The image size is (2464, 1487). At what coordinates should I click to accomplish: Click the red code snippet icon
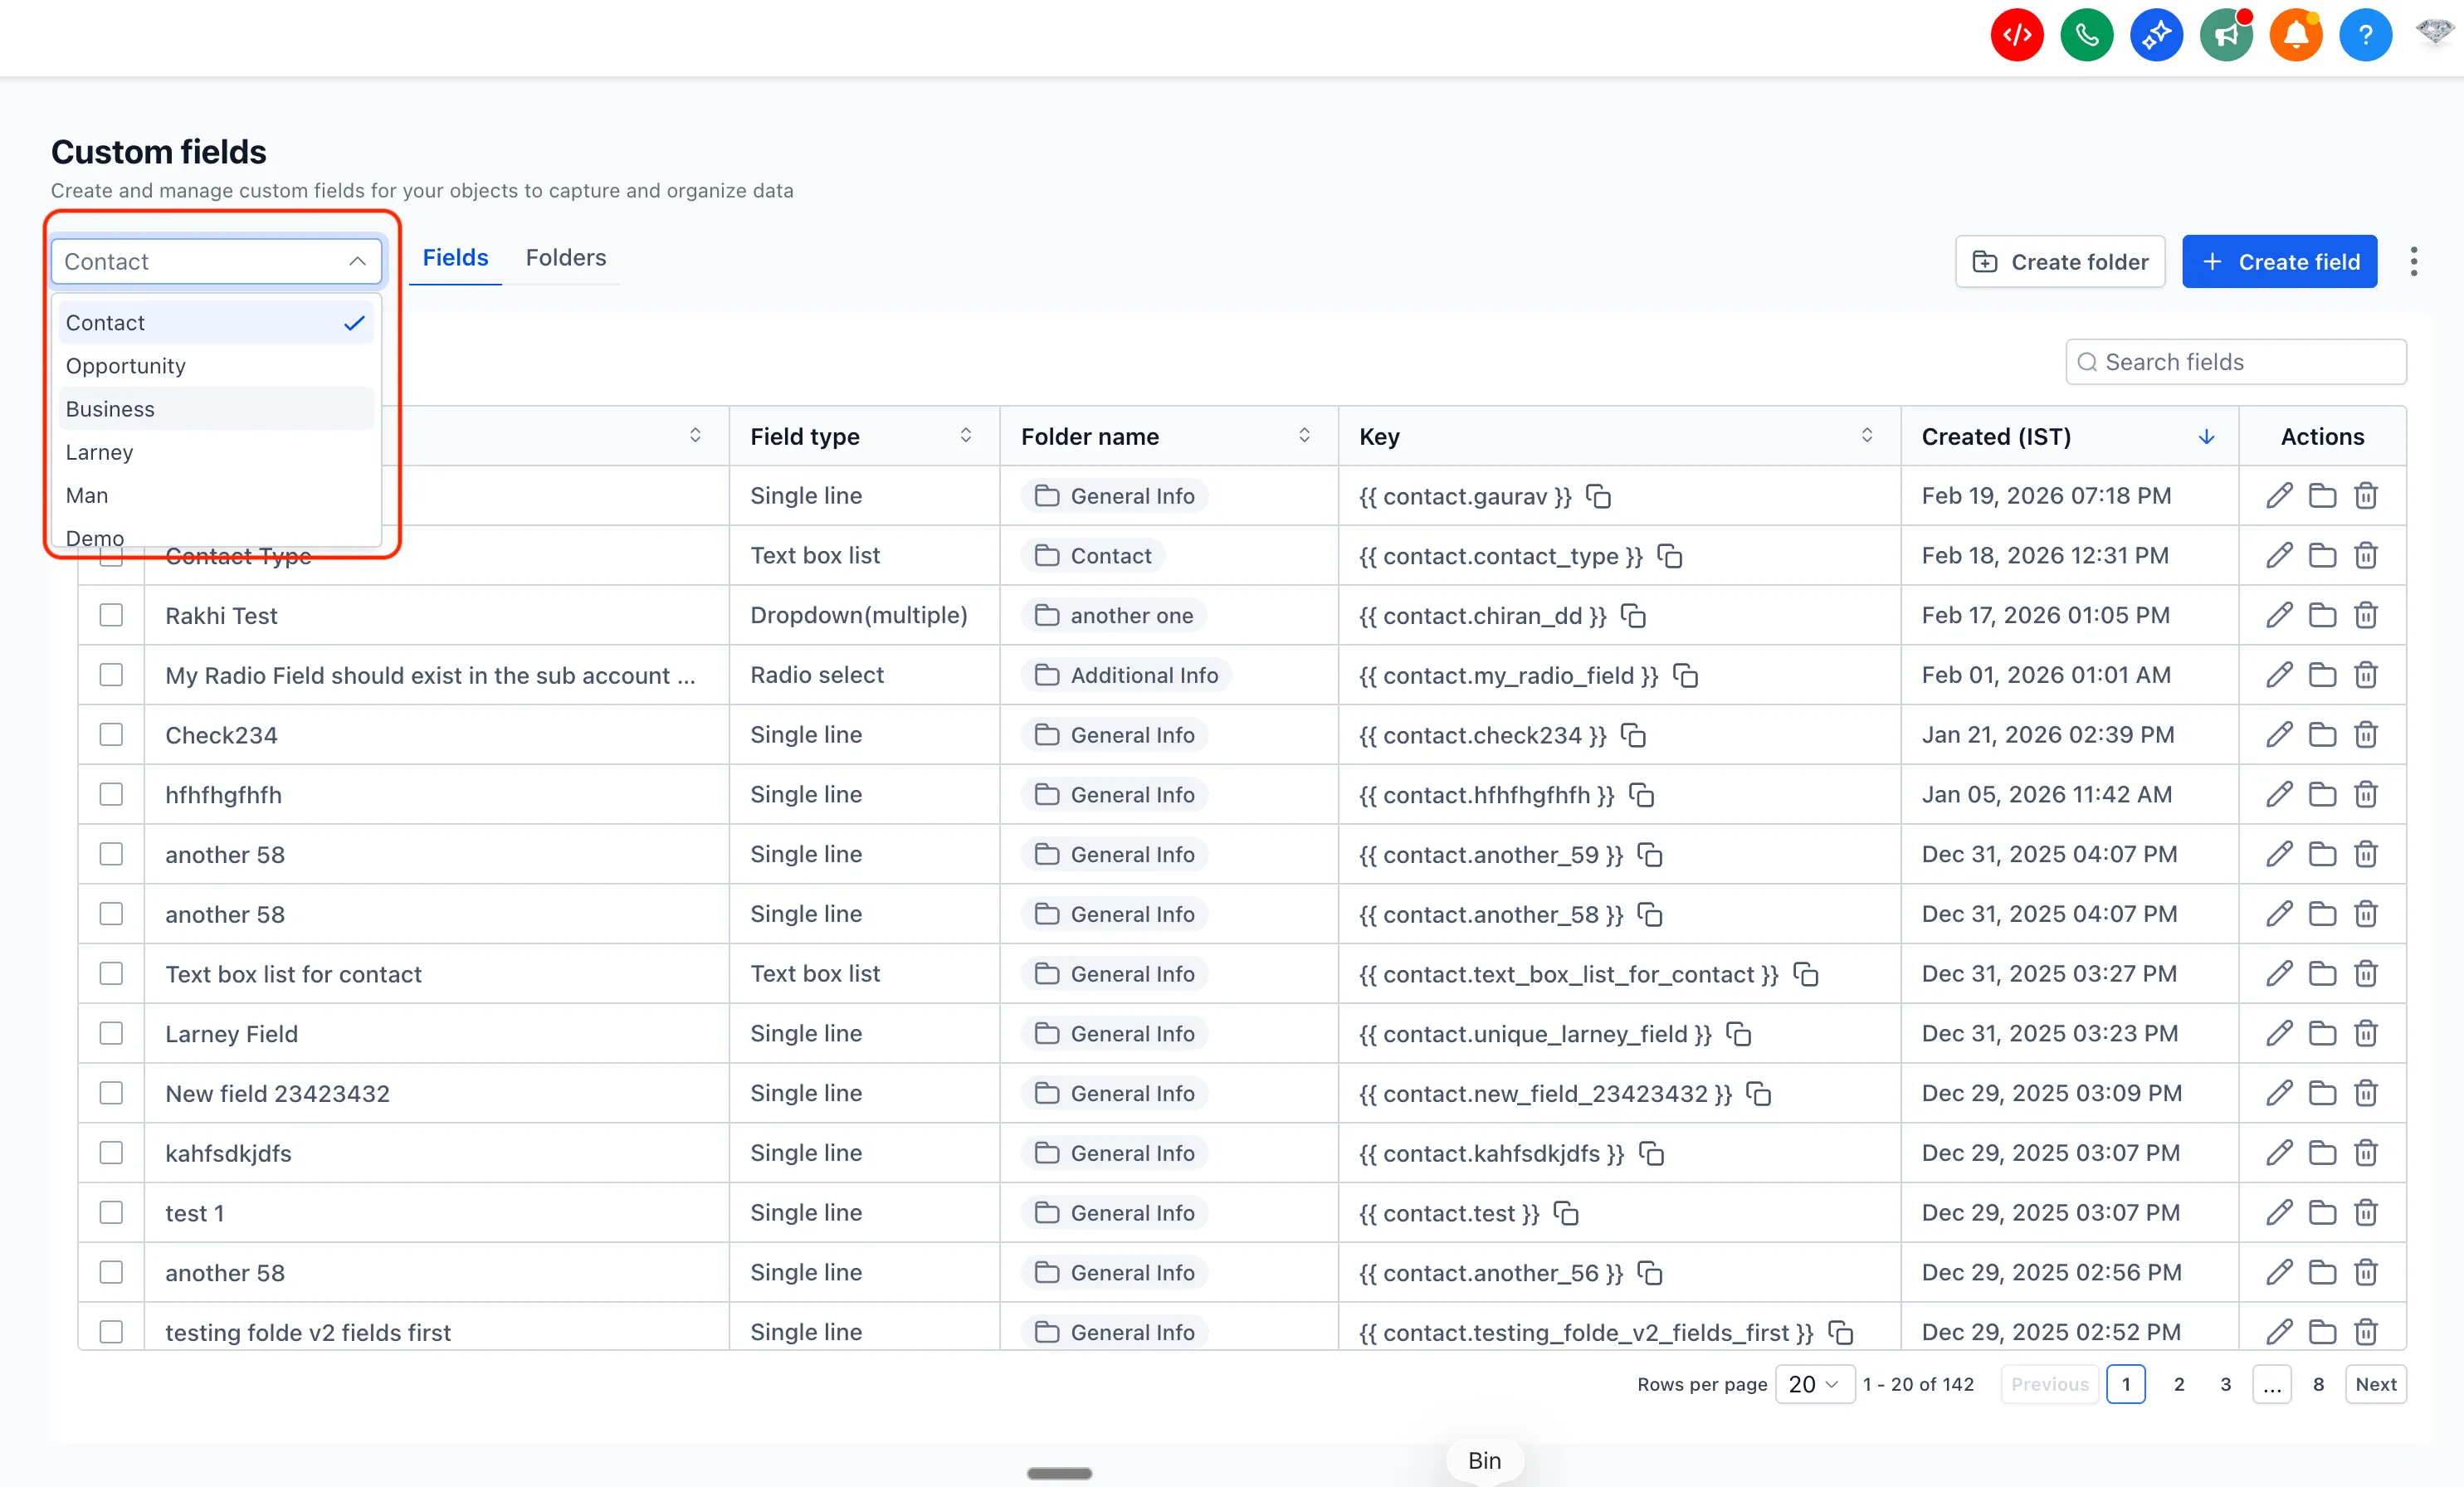tap(2016, 34)
